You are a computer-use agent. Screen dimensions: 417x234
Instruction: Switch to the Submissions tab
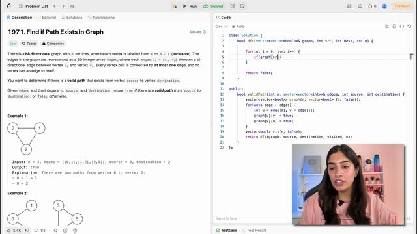tap(101, 18)
